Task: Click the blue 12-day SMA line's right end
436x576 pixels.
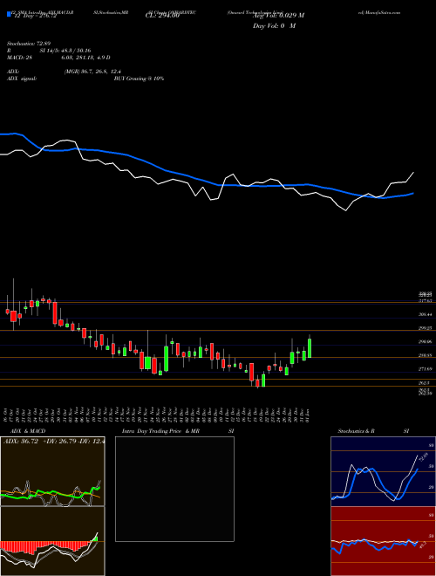Action: tap(413, 193)
